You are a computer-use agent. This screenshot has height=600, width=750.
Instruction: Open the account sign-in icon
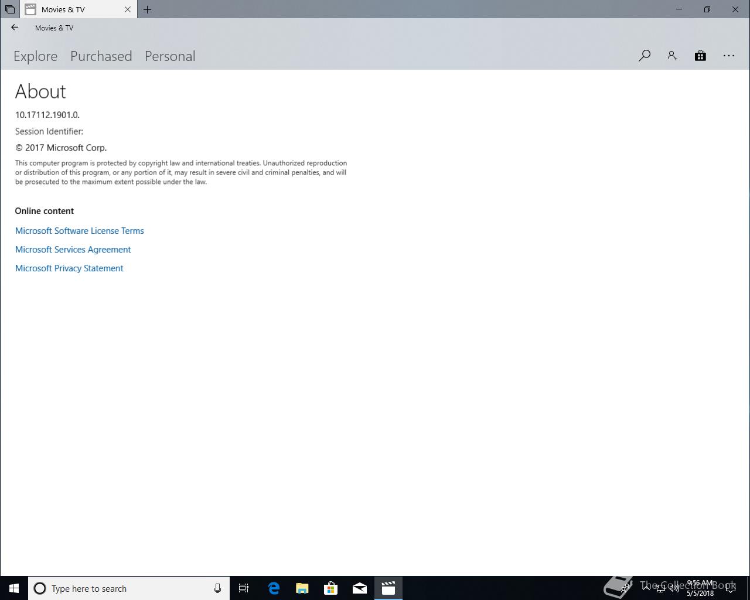672,56
